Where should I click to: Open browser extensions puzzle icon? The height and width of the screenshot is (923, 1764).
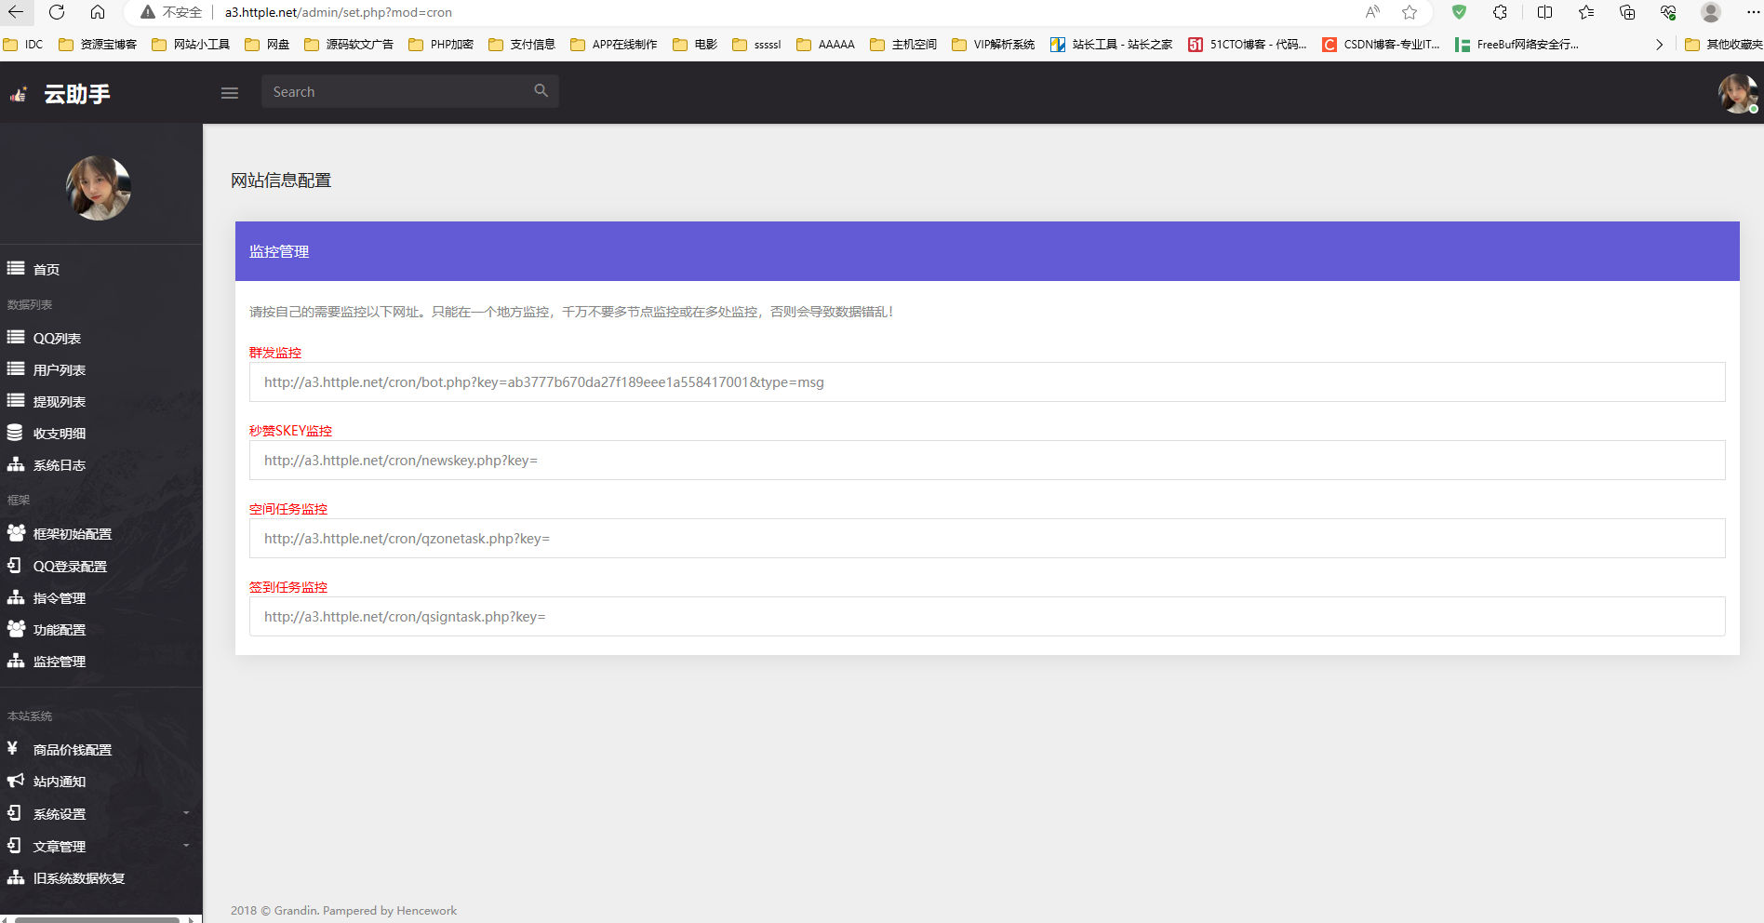tap(1500, 12)
